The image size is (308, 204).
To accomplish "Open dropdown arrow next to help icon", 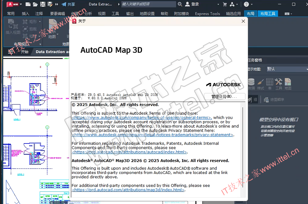I will pos(252,4).
